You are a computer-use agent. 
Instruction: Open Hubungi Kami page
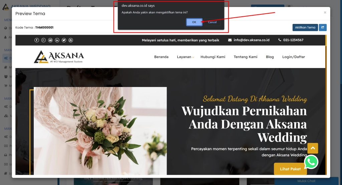(213, 57)
